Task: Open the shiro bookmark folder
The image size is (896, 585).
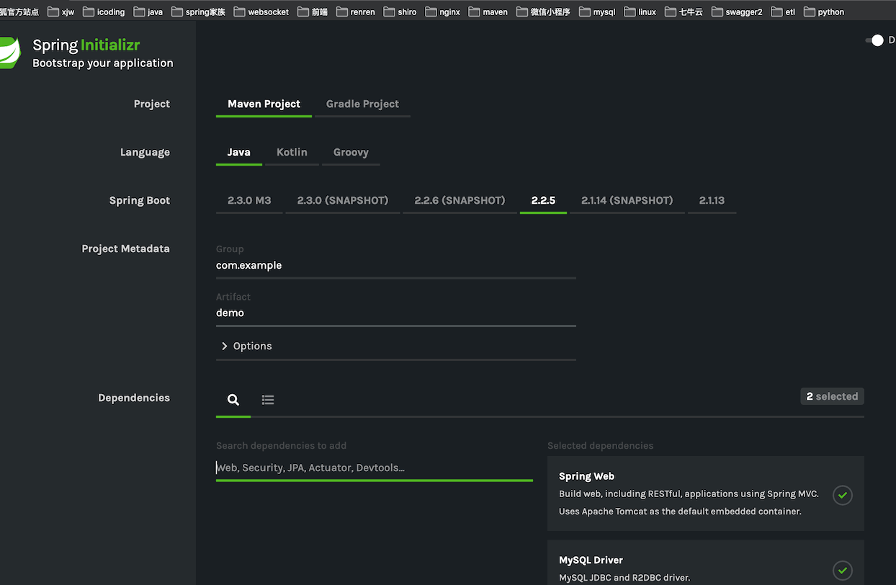Action: click(x=400, y=12)
